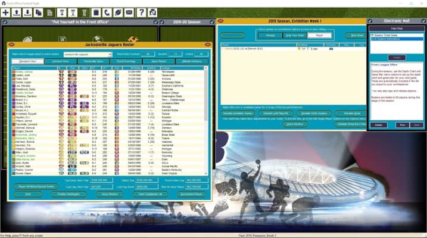The height and width of the screenshot is (238, 427).
Task: Click the clipboard icon in the toolbar
Action: [x=95, y=12]
